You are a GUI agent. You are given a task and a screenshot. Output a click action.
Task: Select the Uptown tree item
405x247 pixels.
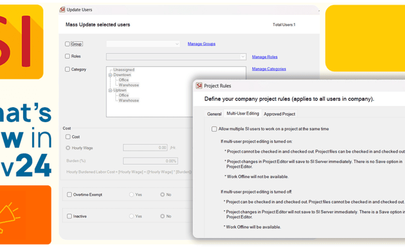pos(120,90)
